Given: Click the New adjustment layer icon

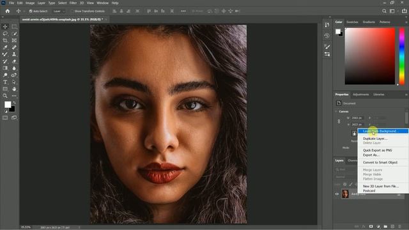Looking at the screenshot, I should (x=378, y=226).
